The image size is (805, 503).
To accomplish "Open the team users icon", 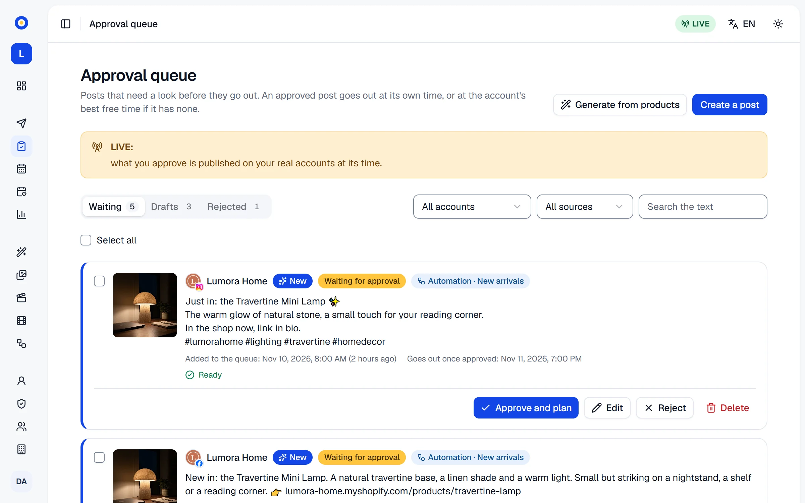I will 21,427.
